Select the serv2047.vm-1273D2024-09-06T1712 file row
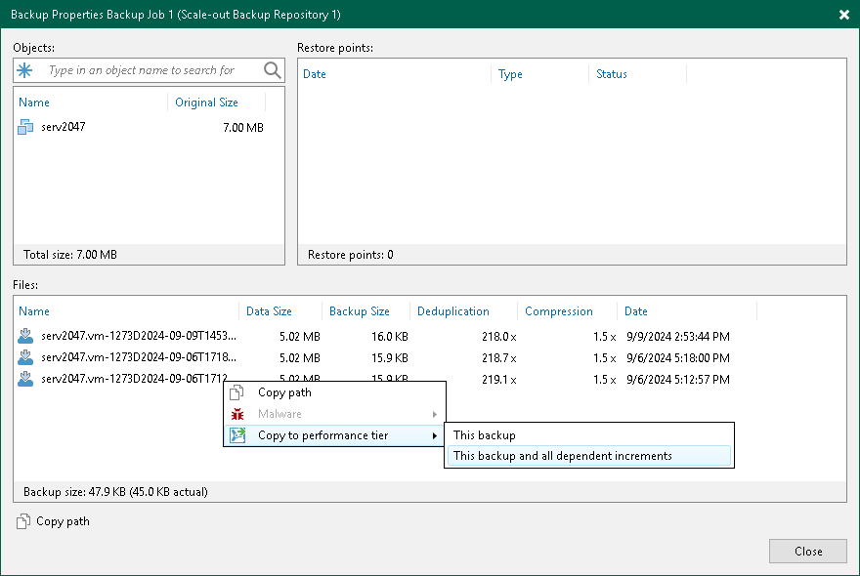 pyautogui.click(x=127, y=379)
